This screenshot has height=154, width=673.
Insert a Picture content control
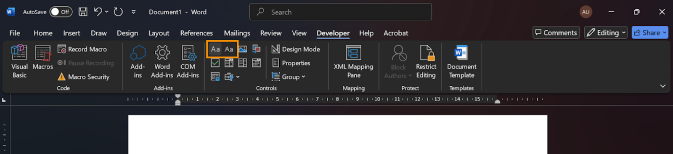243,49
